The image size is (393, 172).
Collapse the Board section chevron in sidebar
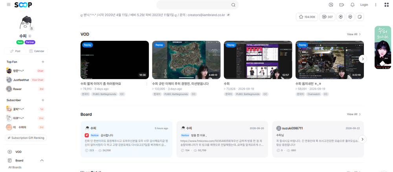click(42, 161)
